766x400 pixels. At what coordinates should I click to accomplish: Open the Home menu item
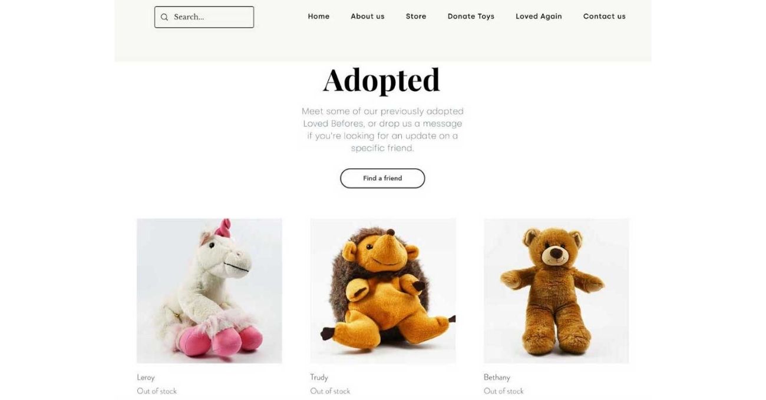tap(319, 16)
